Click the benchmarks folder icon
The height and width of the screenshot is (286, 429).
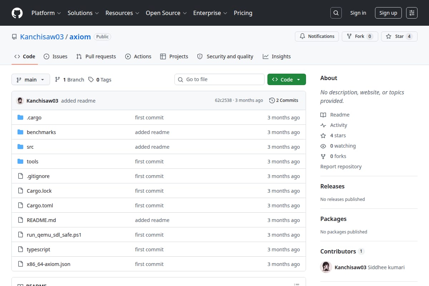coord(20,132)
